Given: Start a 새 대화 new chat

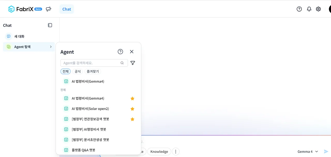Looking at the screenshot, I should (x=29, y=36).
